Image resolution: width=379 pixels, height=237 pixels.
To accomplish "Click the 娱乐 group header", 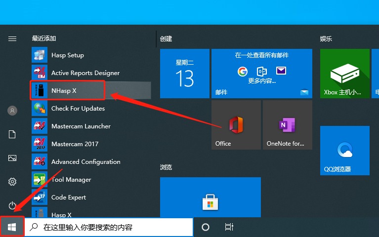I will click(x=326, y=39).
